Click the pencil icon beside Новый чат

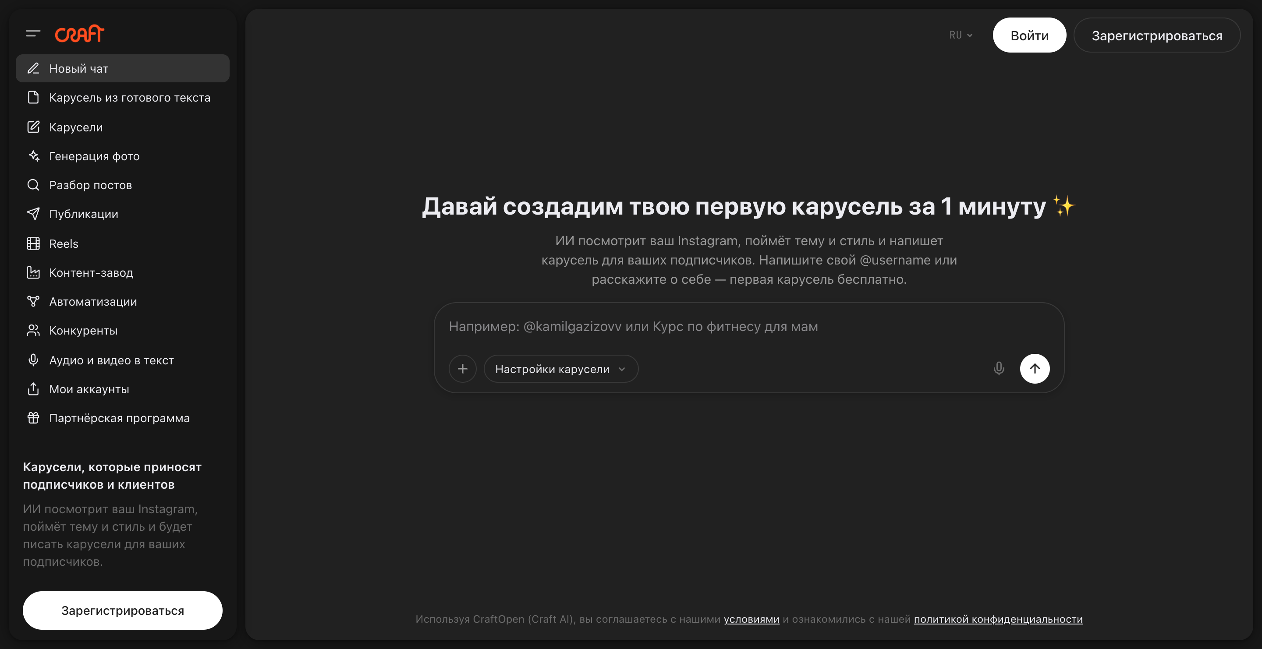(33, 68)
